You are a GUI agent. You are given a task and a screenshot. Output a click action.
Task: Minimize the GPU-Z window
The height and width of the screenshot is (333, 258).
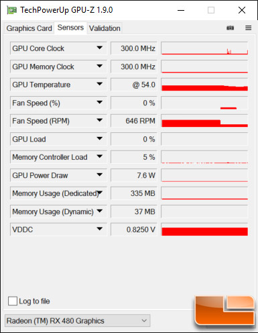tap(181, 10)
